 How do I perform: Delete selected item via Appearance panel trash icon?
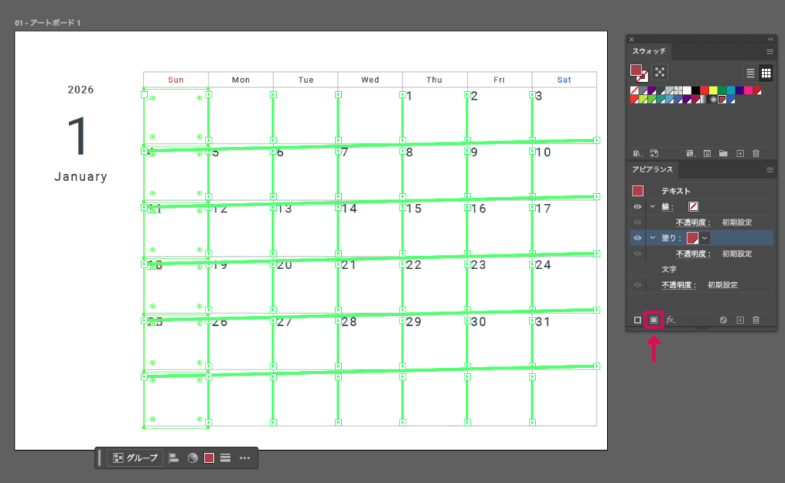click(x=756, y=320)
